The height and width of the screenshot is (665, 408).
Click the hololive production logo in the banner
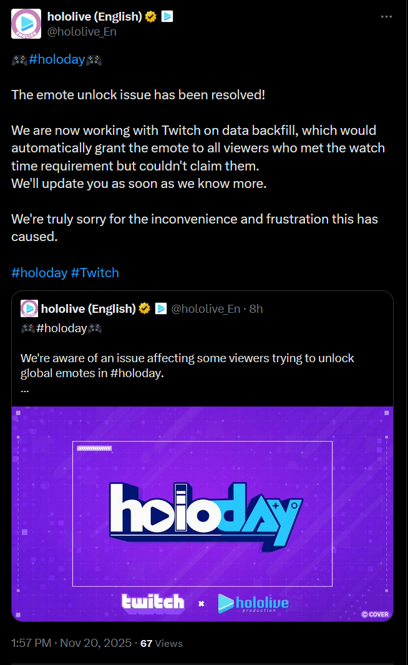point(253,603)
